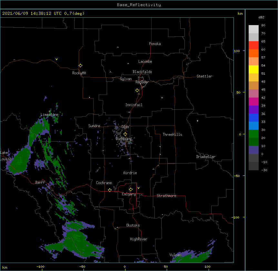The image size is (278, 271).
Task: Click the white plus marker west of Drumheller region
Action: (x=197, y=121)
